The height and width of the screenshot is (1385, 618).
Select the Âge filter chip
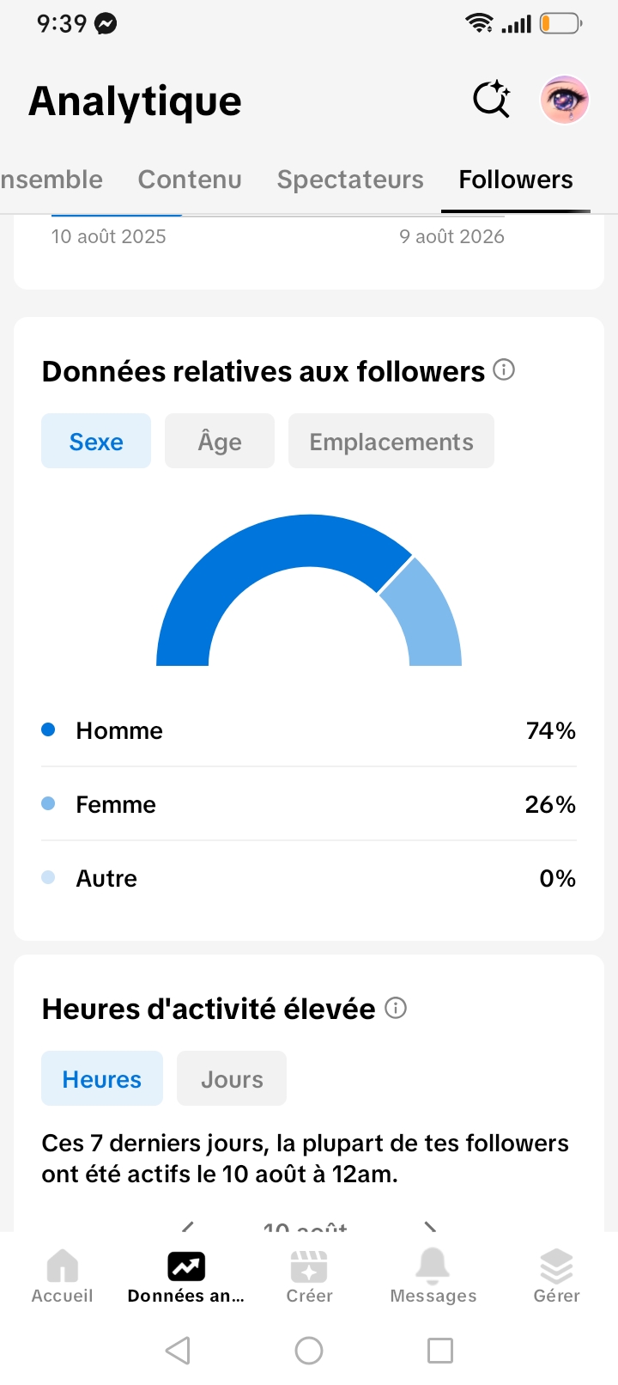220,441
